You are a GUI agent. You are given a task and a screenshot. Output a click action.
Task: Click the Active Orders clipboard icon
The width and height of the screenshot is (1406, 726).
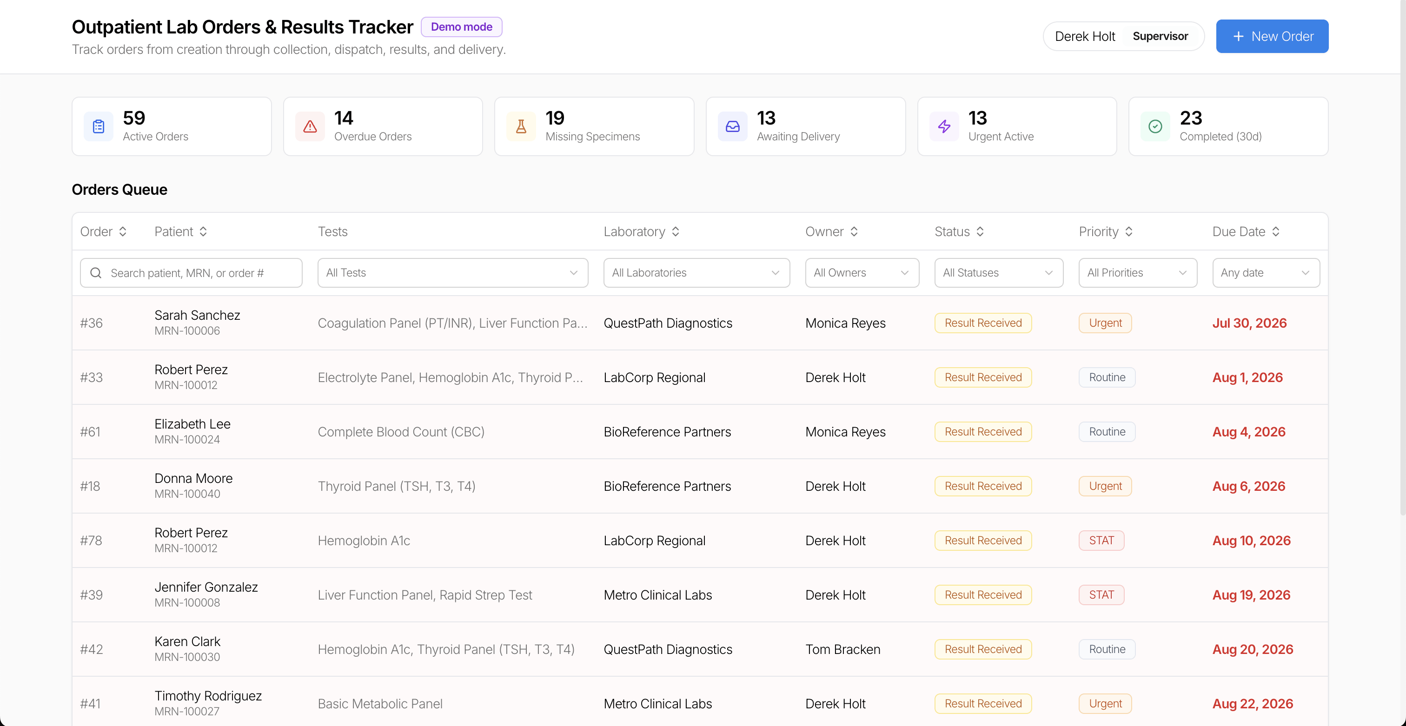(x=98, y=126)
